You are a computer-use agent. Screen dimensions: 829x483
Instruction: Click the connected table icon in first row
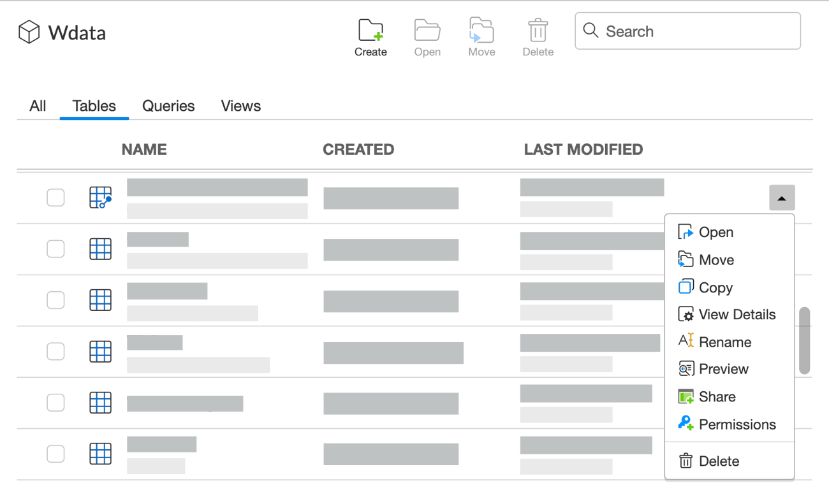point(101,198)
